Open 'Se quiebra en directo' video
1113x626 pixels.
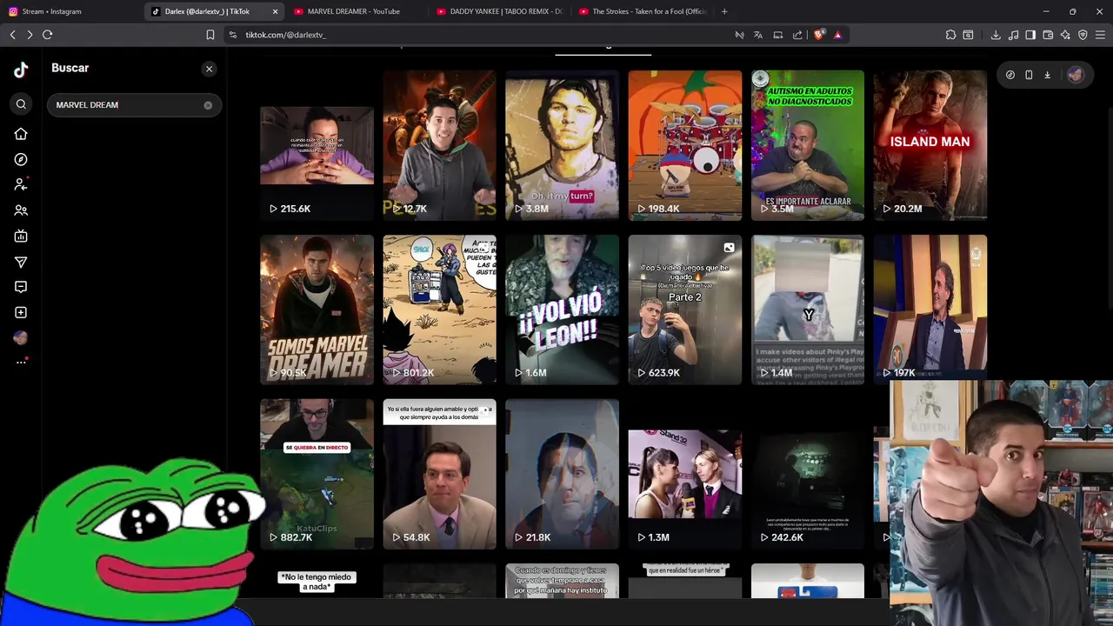(317, 474)
